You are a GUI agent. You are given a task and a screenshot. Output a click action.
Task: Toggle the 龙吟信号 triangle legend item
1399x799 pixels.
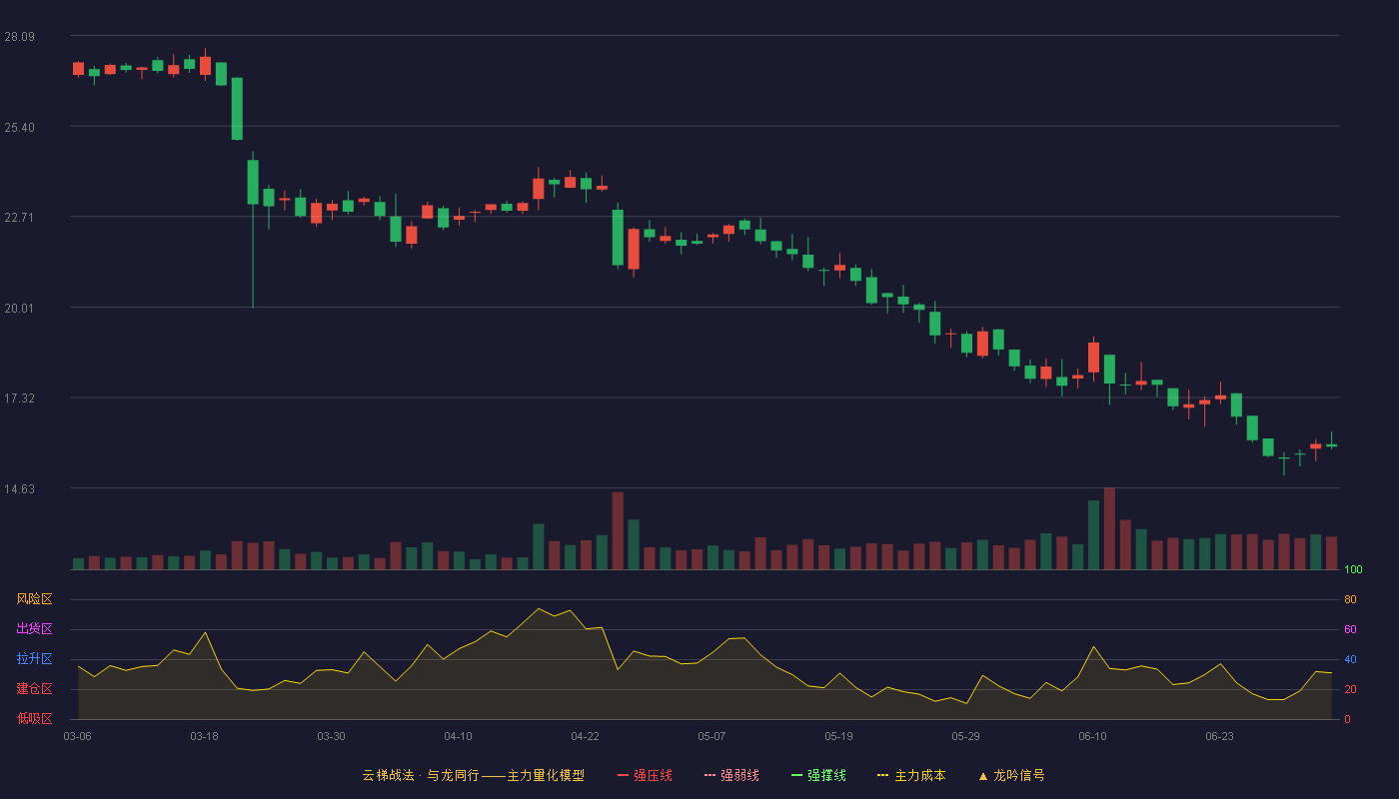click(1011, 775)
